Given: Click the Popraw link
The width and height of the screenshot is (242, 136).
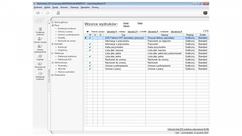Looking at the screenshot, I should pyautogui.click(x=126, y=26).
